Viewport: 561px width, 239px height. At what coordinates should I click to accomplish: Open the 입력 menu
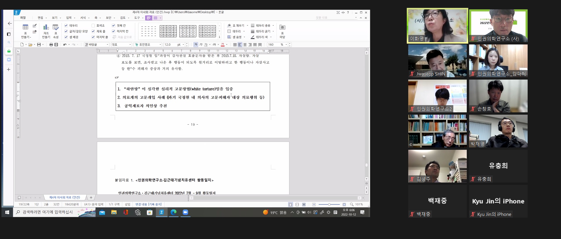click(x=69, y=18)
